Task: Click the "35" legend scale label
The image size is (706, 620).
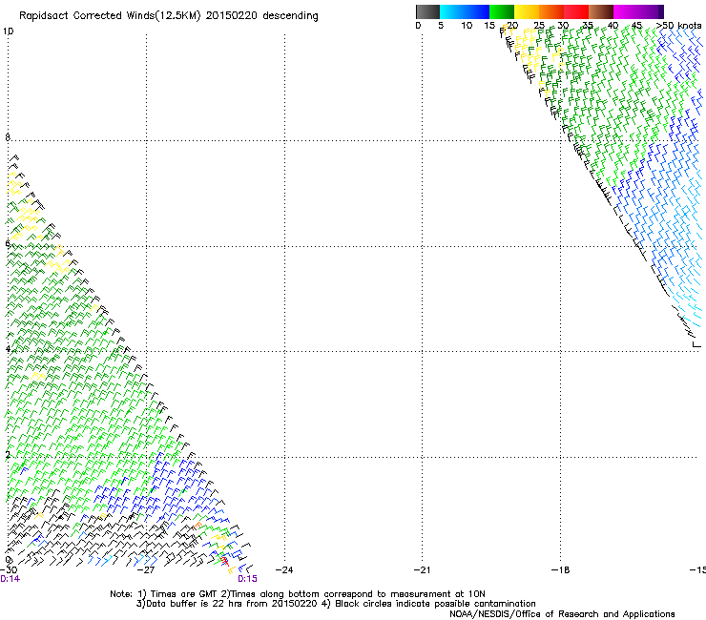Action: tap(587, 26)
